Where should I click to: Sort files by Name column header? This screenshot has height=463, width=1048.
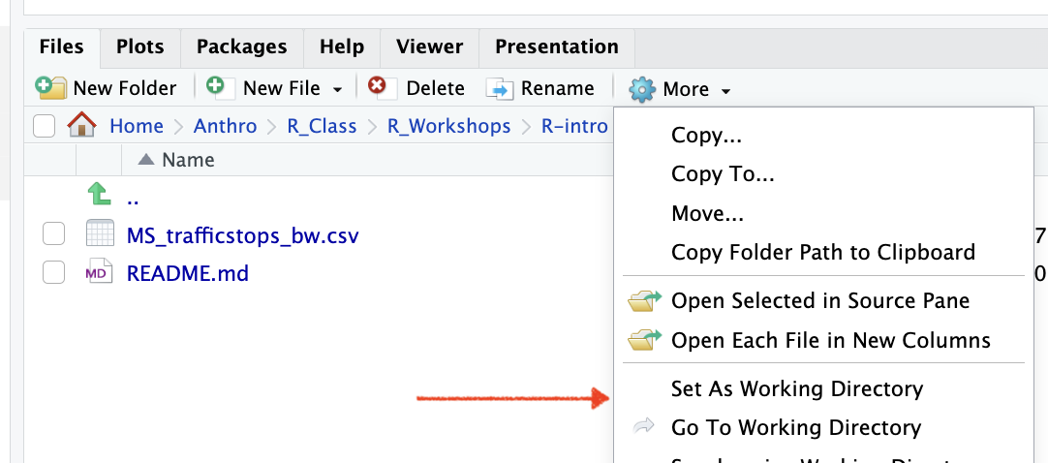[188, 160]
